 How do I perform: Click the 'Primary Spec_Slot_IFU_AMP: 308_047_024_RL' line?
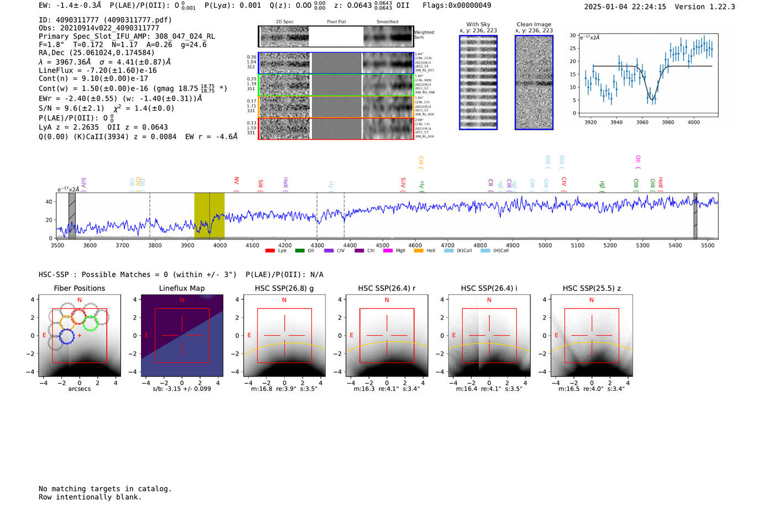point(127,36)
